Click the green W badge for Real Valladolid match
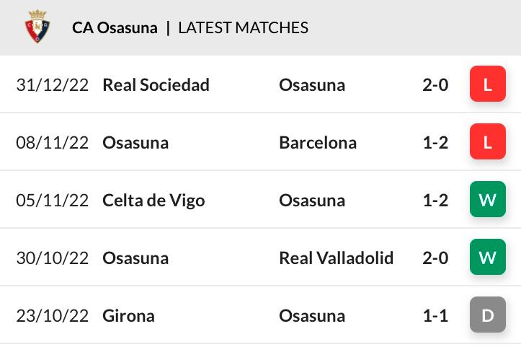 (x=487, y=257)
